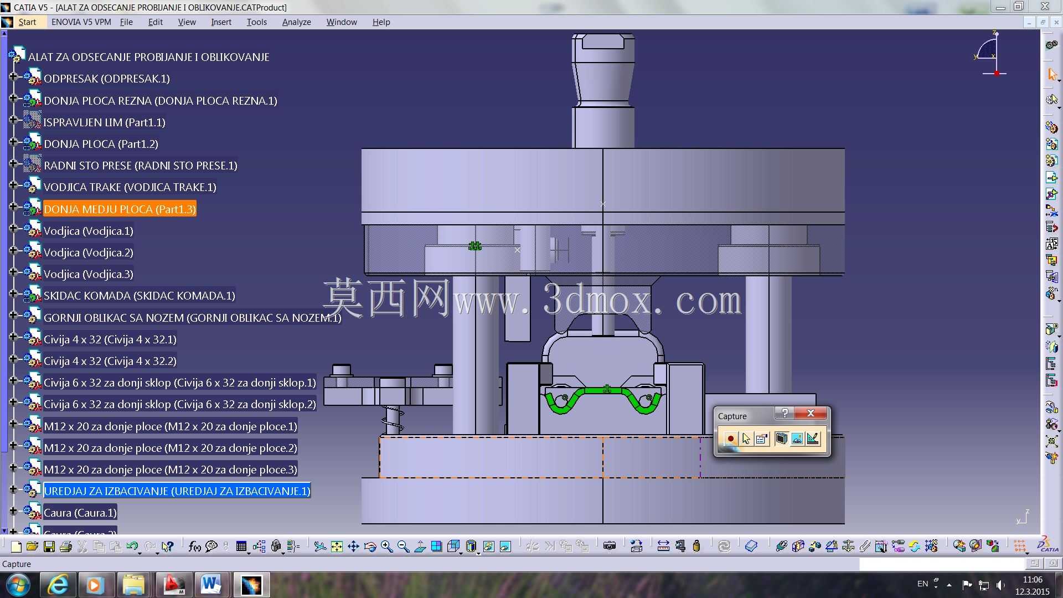Expand the ODPRESAK (ODPRESAK.1) node

[13, 76]
